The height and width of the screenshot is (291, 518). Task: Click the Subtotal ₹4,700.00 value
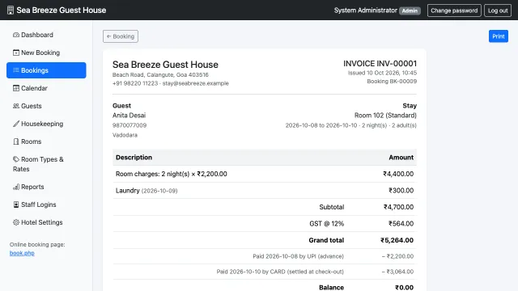pos(398,207)
